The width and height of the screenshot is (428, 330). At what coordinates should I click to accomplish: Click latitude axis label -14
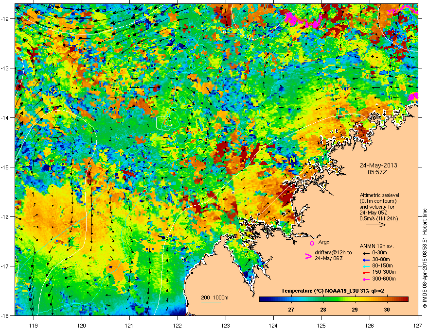pyautogui.click(x=5, y=117)
